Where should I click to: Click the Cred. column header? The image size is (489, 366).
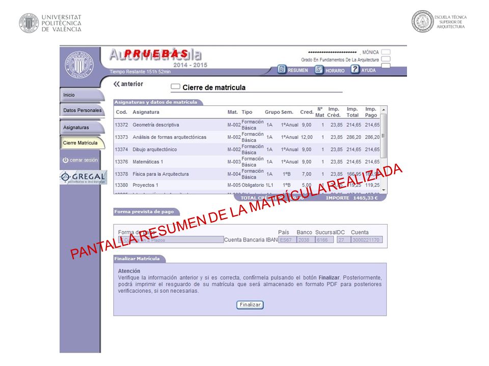[307, 112]
